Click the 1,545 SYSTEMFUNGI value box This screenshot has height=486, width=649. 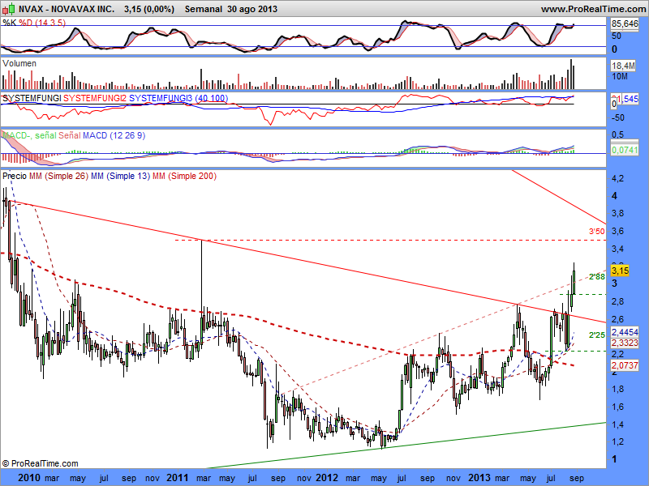pyautogui.click(x=625, y=99)
